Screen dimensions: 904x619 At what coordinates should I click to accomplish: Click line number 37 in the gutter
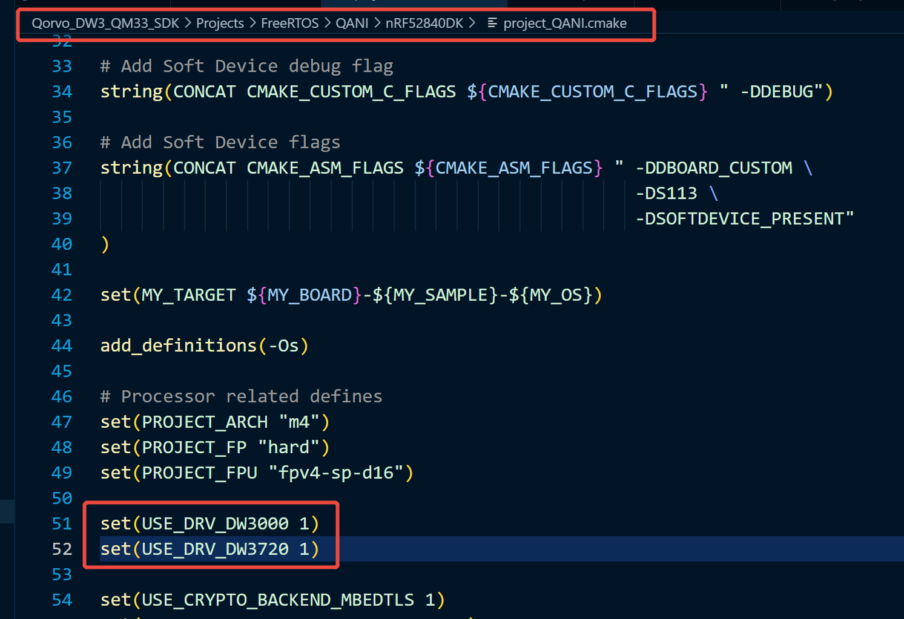(62, 168)
